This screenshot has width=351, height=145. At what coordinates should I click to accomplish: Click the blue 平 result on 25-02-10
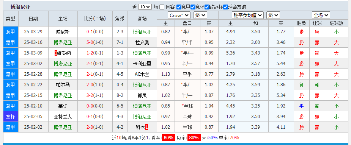click(x=302, y=106)
